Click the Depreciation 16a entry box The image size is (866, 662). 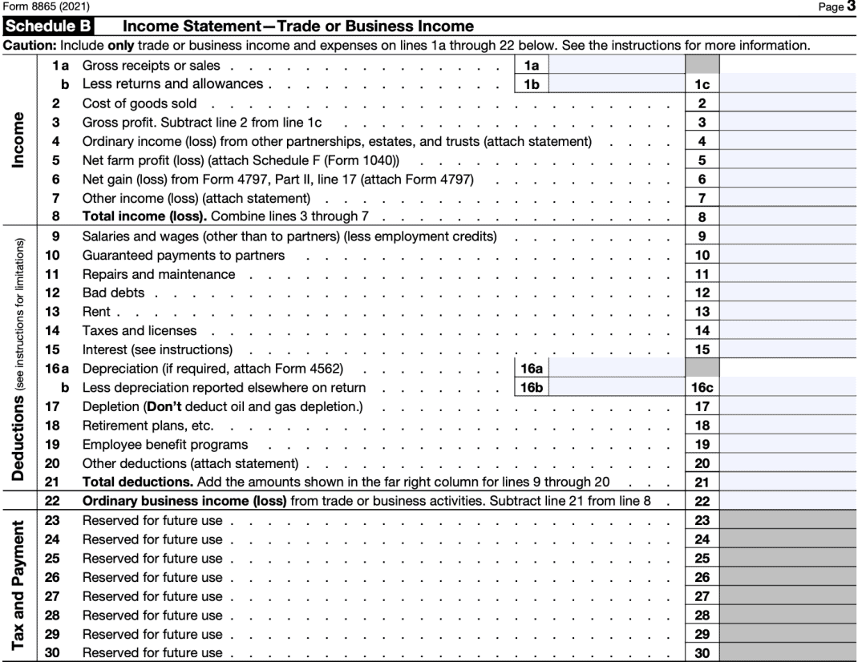coord(617,369)
